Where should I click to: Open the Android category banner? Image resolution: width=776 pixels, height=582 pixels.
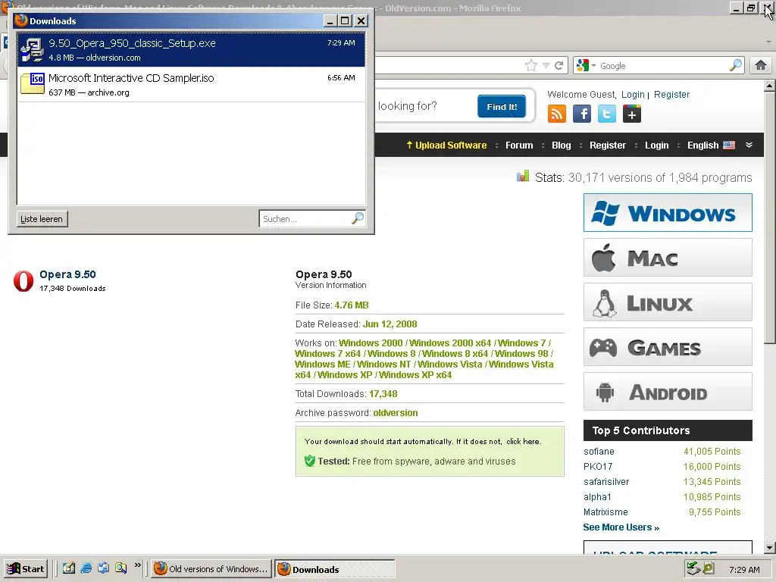tap(668, 392)
